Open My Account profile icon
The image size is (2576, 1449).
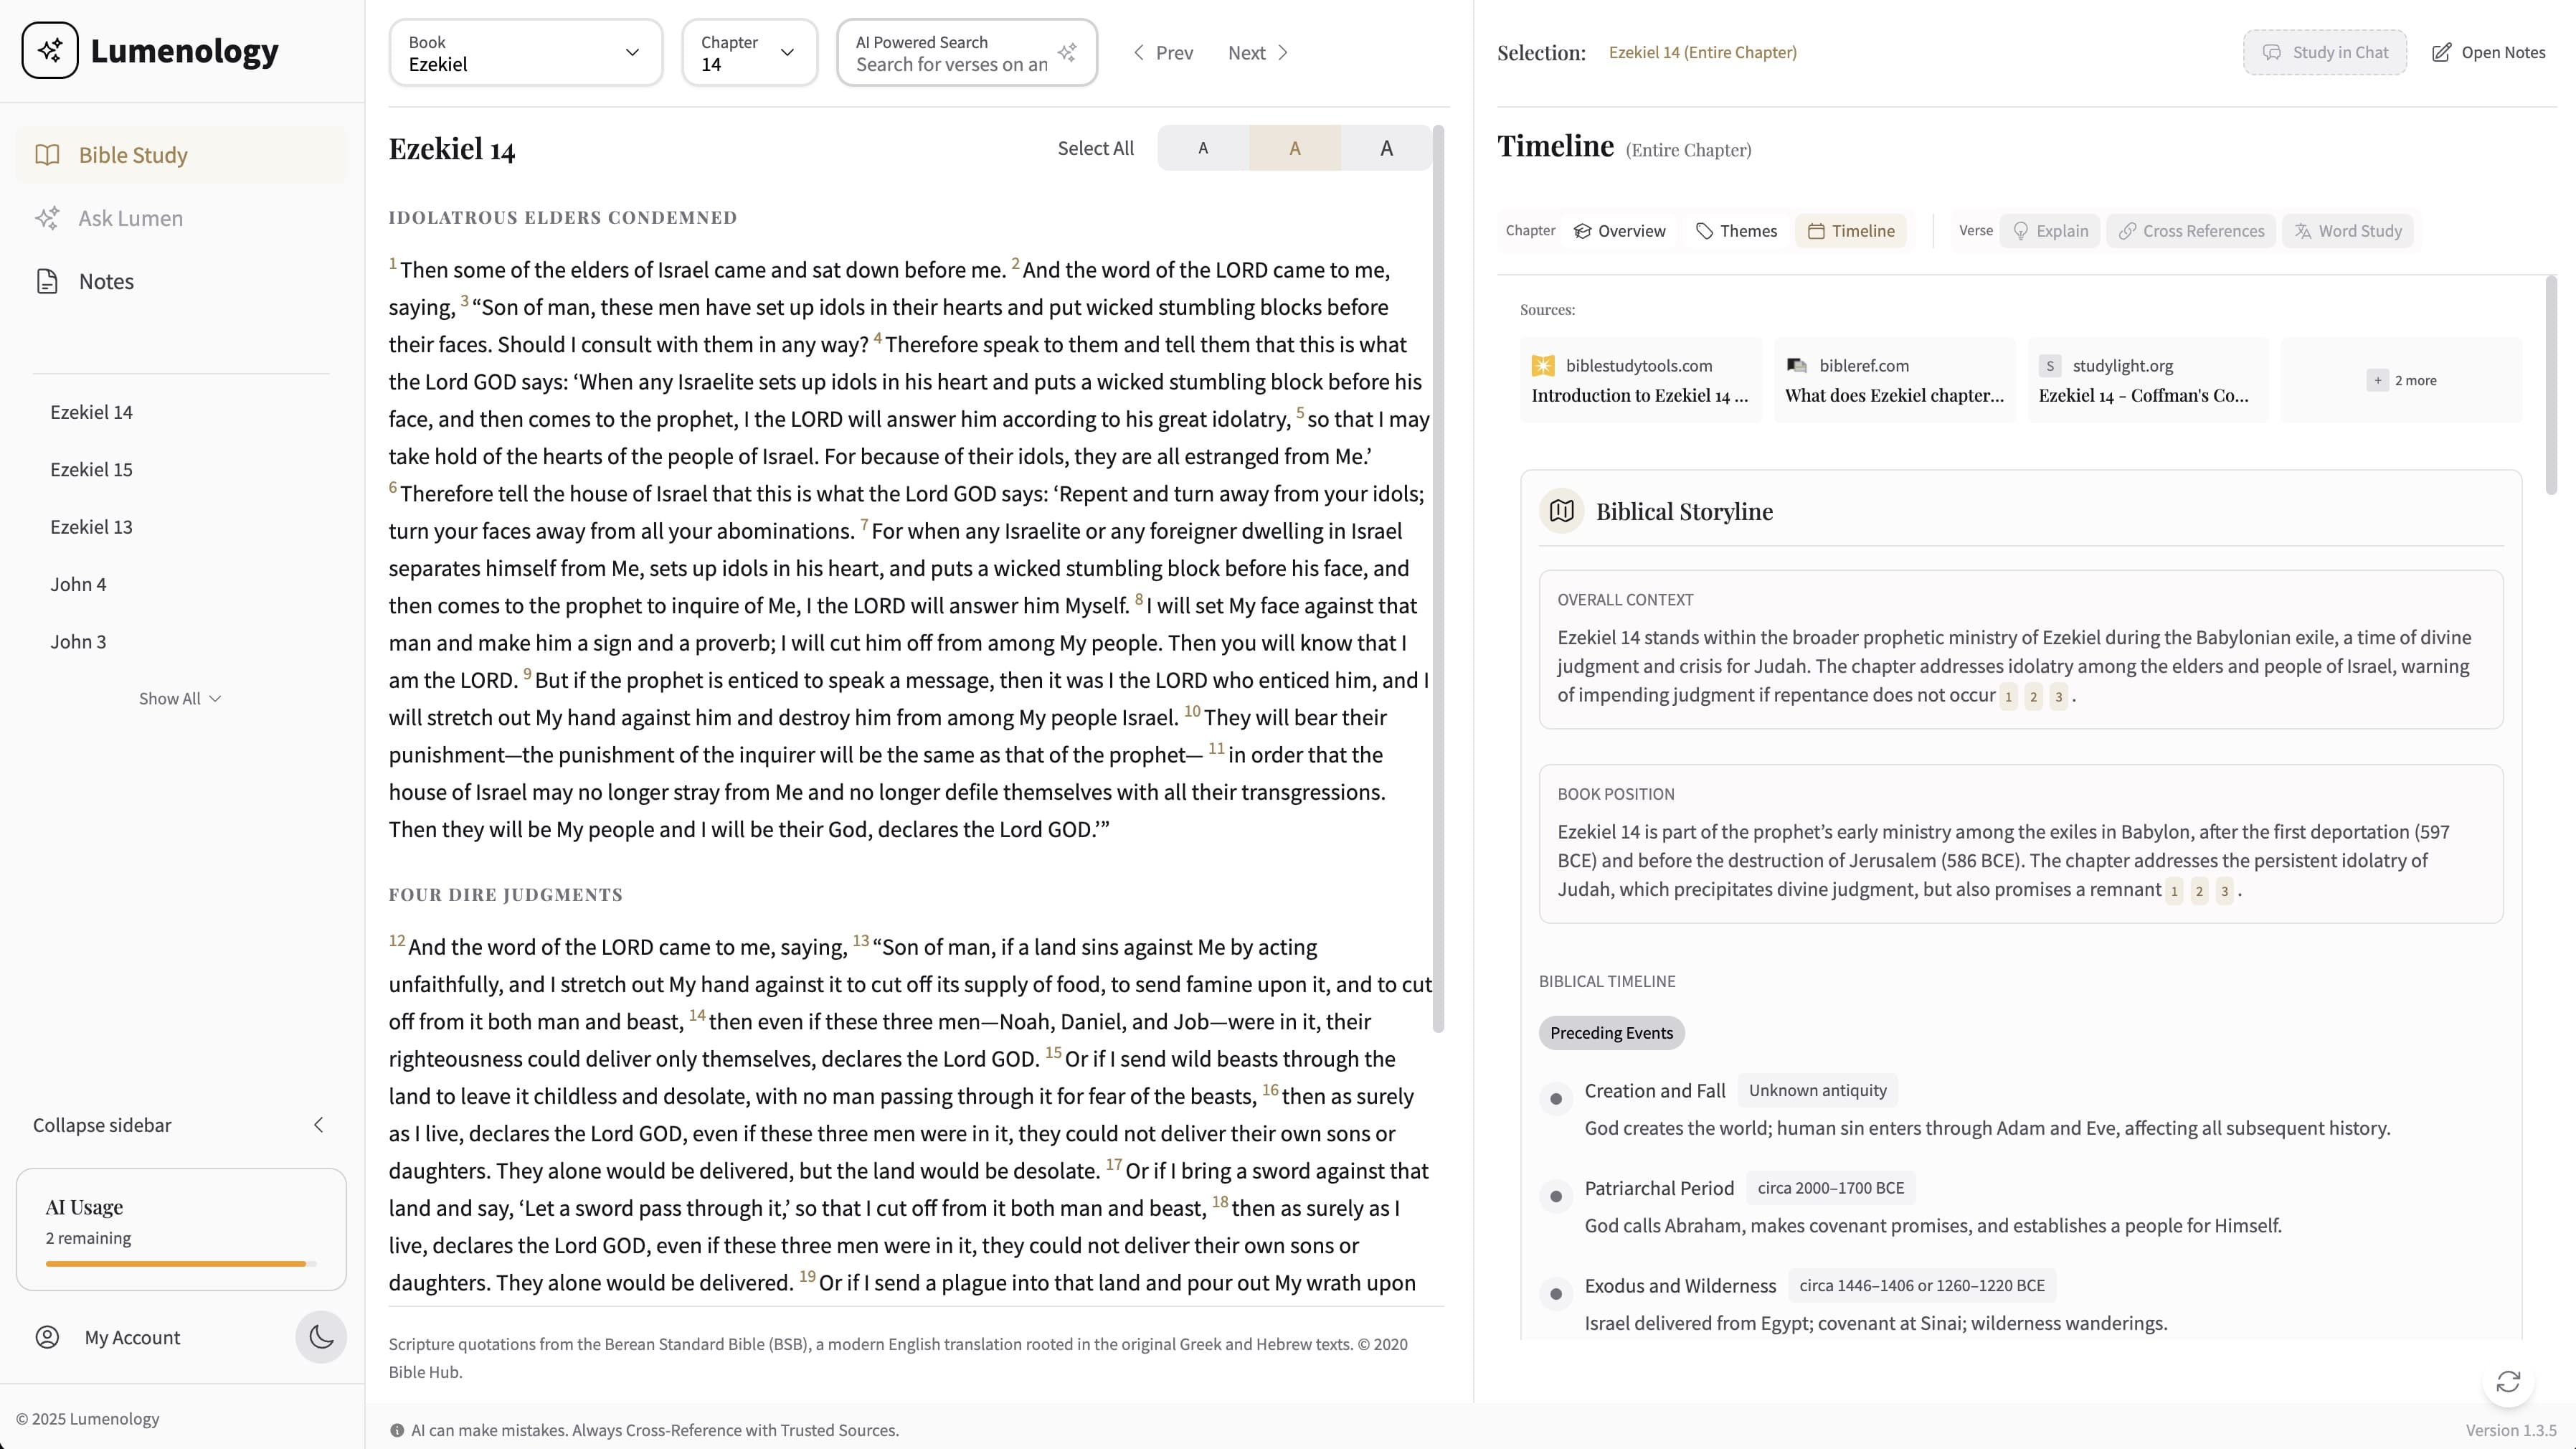[x=47, y=1337]
